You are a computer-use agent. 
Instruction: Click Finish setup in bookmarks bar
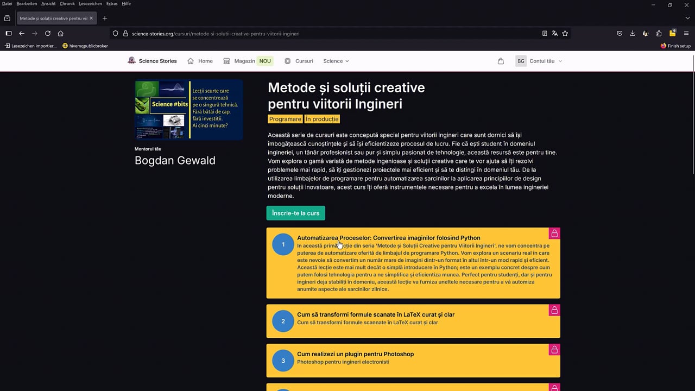[675, 46]
